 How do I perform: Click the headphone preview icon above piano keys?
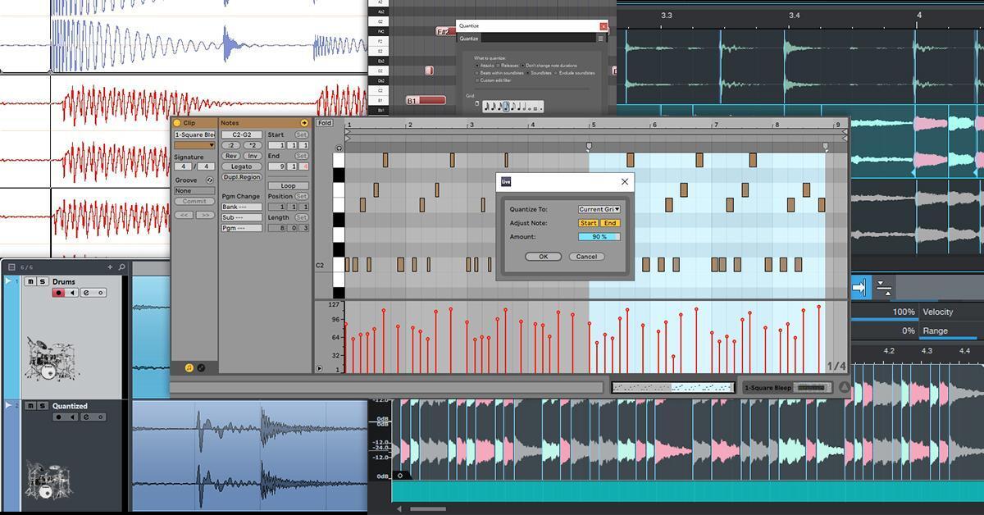click(x=339, y=148)
